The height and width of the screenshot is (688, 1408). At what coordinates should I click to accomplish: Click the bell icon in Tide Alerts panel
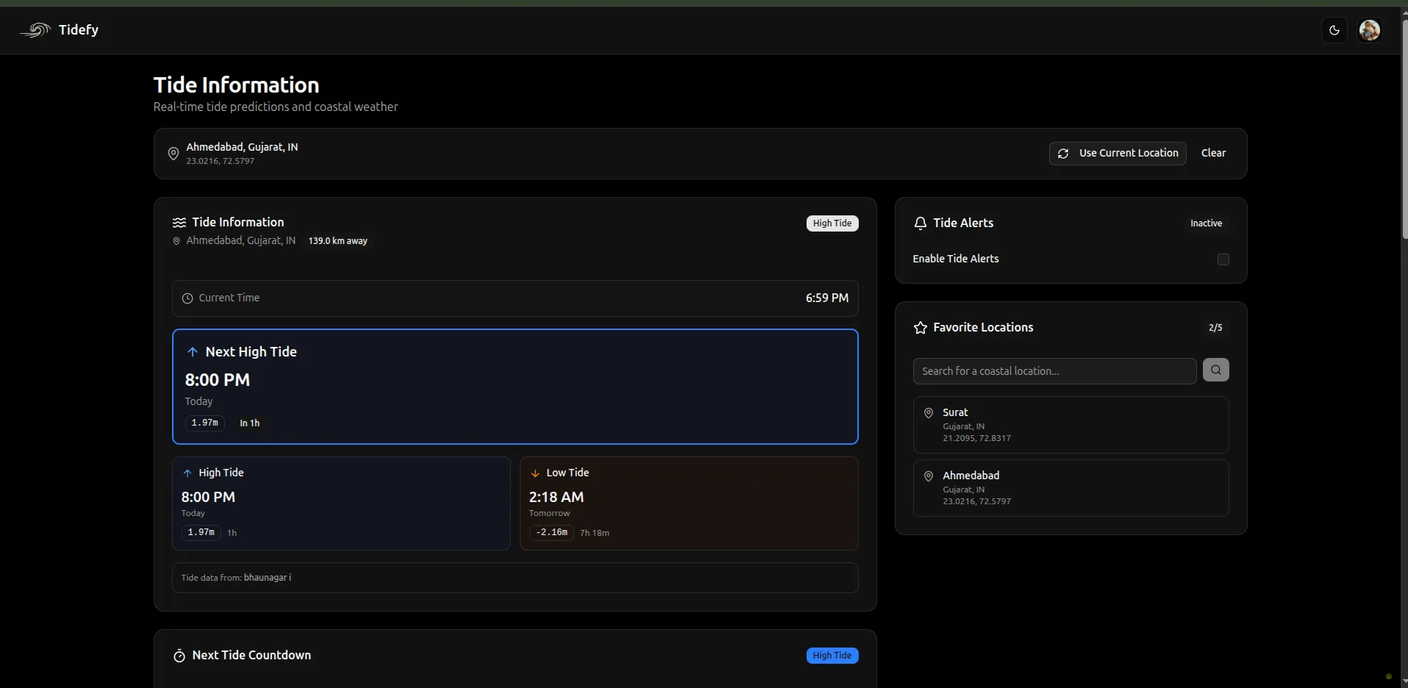[921, 223]
